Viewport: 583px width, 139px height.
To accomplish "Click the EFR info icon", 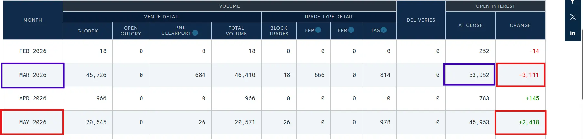I will 351,30.
